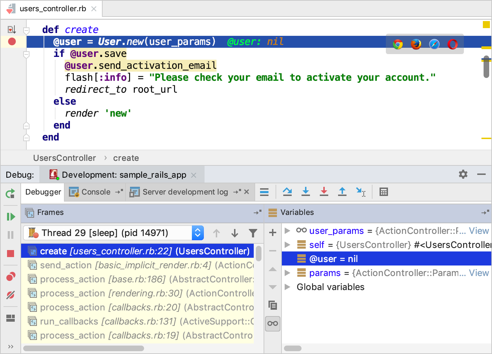
Task: Open page in Safari browser
Action: 434,44
